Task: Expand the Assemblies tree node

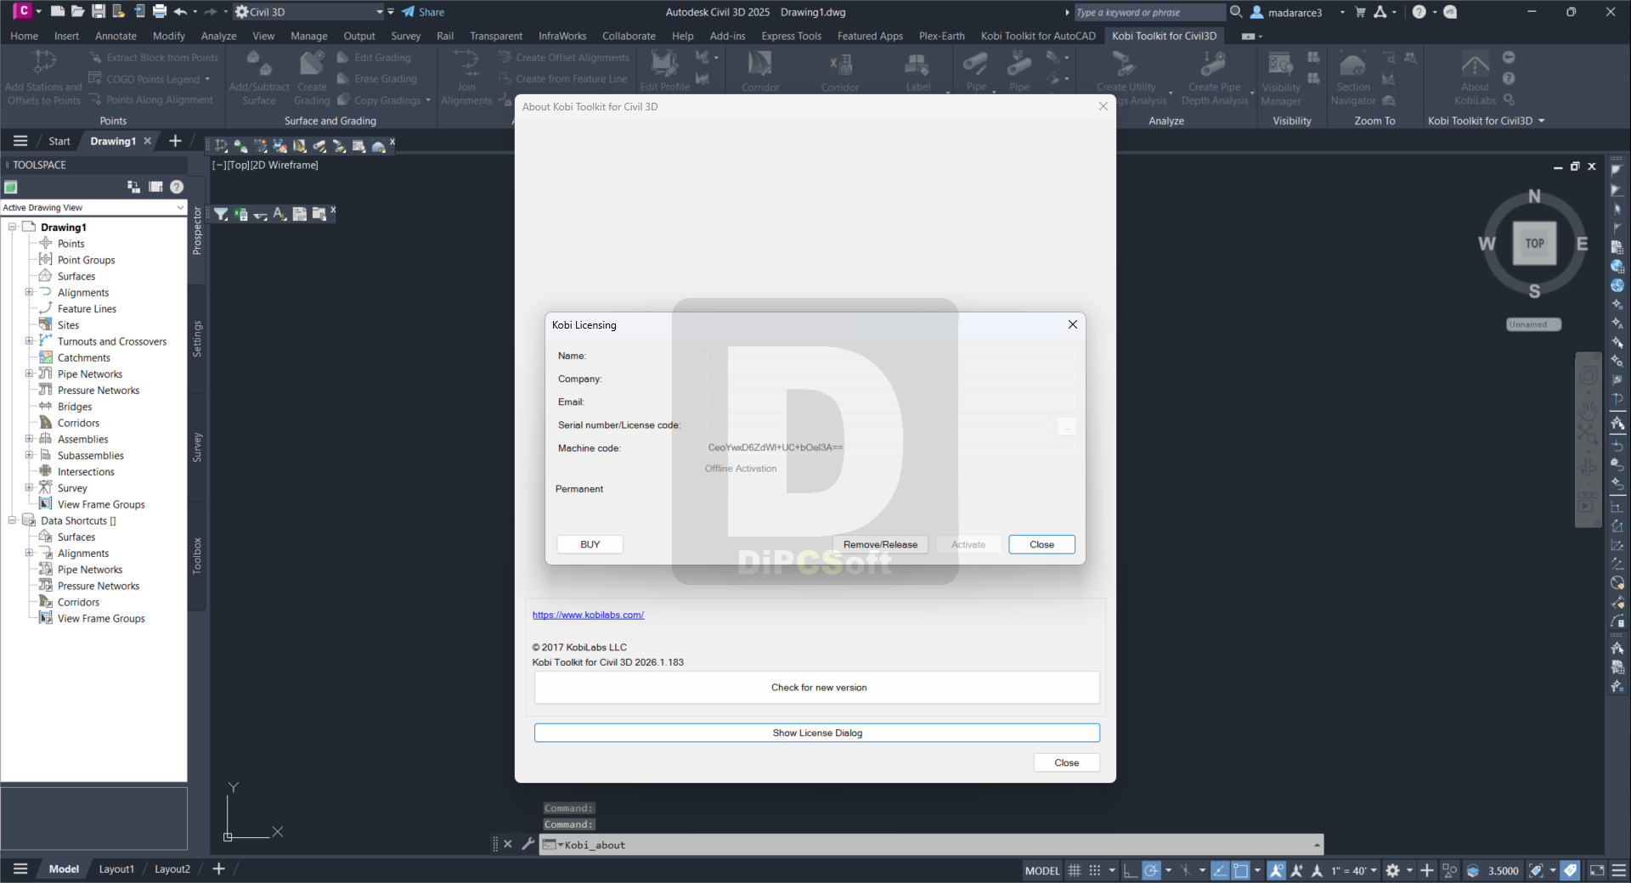Action: coord(29,439)
